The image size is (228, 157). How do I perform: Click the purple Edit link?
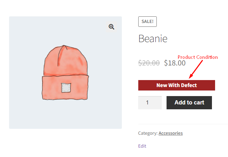[142, 146]
